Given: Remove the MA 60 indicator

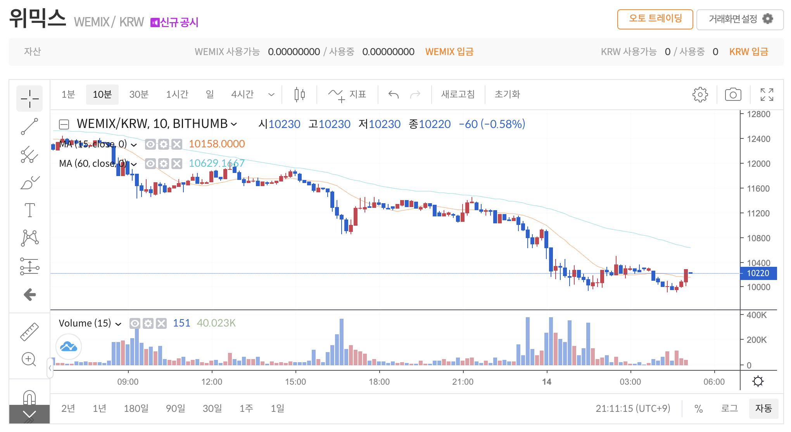Looking at the screenshot, I should [177, 164].
